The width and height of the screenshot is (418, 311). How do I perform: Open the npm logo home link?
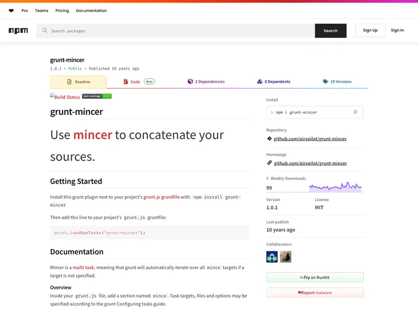pyautogui.click(x=18, y=30)
